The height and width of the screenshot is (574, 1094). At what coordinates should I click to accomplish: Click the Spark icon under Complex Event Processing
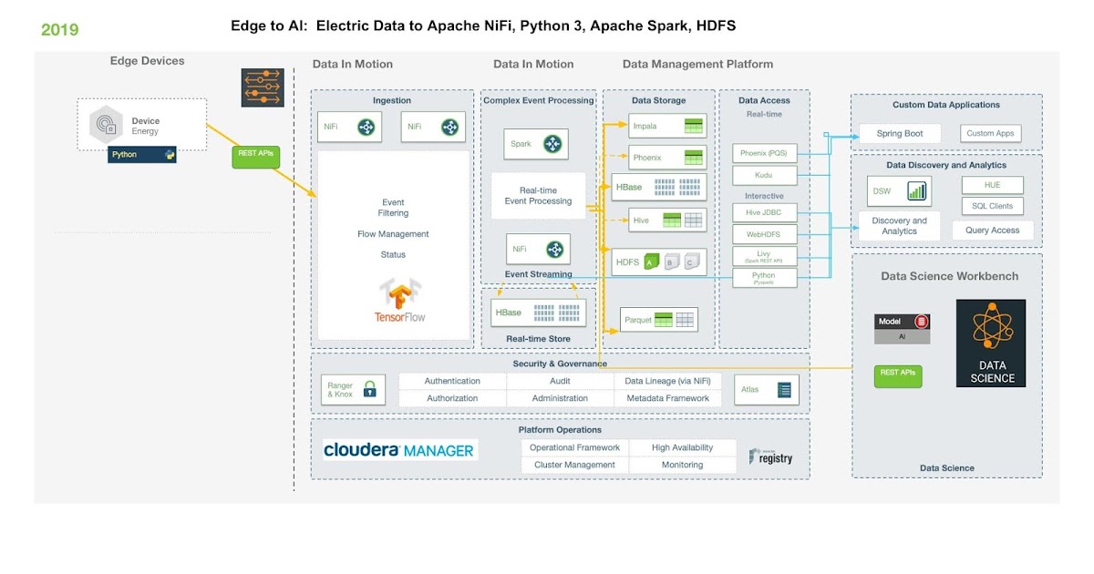(x=552, y=143)
